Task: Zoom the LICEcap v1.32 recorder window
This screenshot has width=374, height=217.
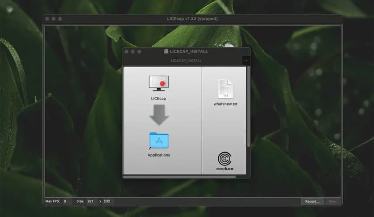Action: pyautogui.click(x=60, y=19)
